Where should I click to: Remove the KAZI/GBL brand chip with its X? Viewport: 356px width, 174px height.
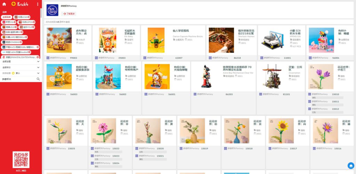tap(38, 47)
